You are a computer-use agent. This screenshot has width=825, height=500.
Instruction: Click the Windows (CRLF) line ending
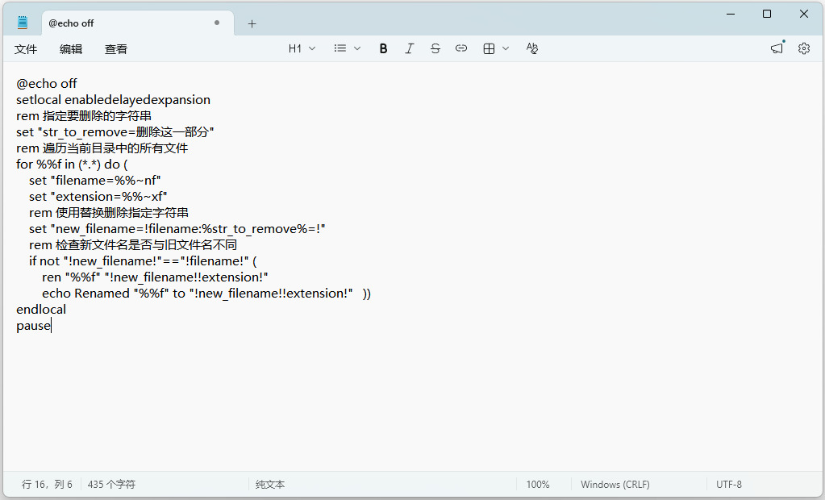[615, 484]
